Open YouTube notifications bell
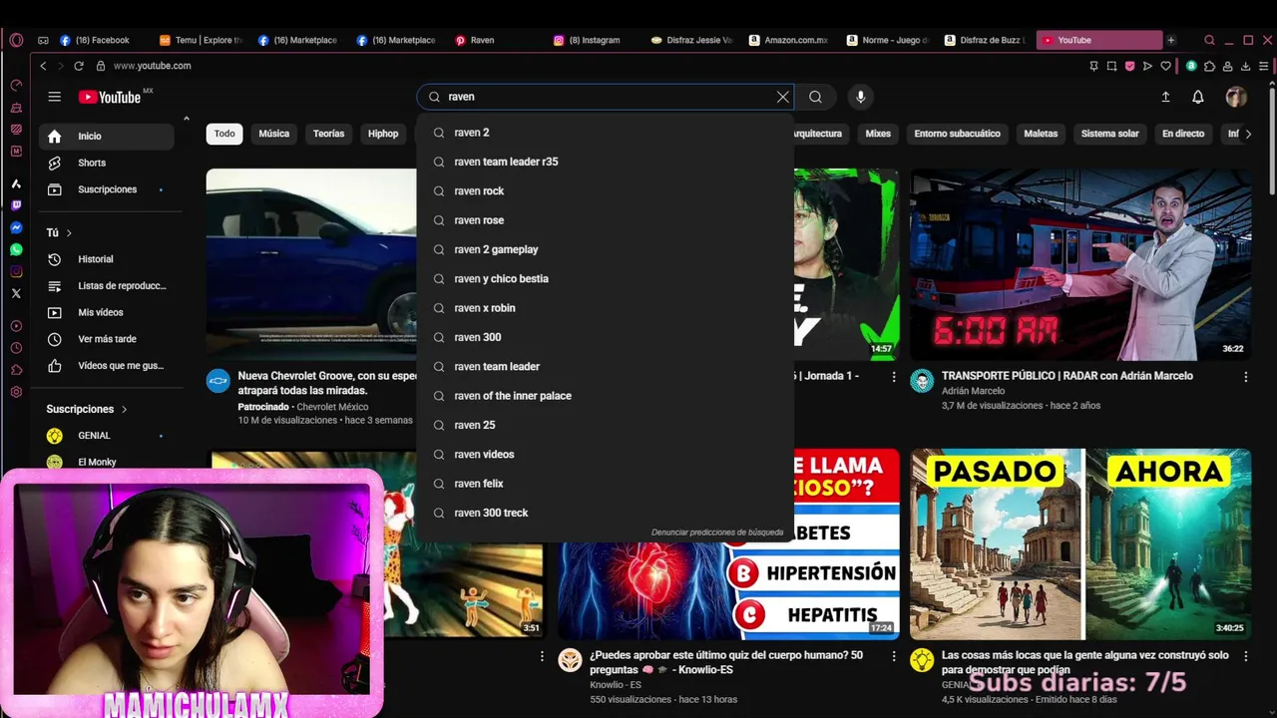This screenshot has height=718, width=1277. click(1198, 97)
